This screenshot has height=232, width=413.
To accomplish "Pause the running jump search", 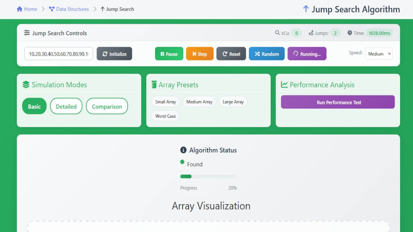I will (x=169, y=53).
